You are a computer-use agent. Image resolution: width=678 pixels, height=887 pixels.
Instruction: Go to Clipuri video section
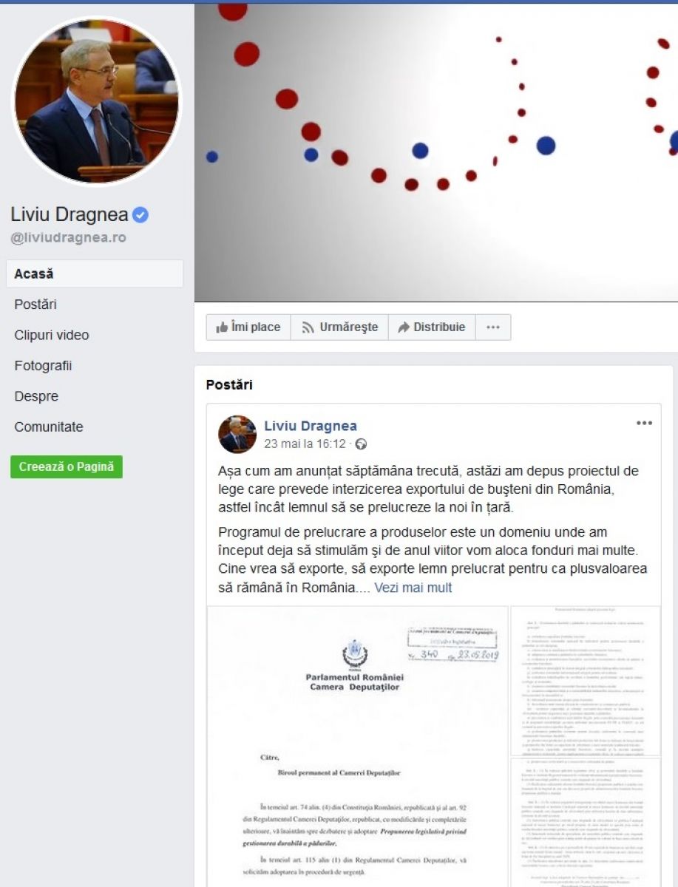tap(52, 335)
